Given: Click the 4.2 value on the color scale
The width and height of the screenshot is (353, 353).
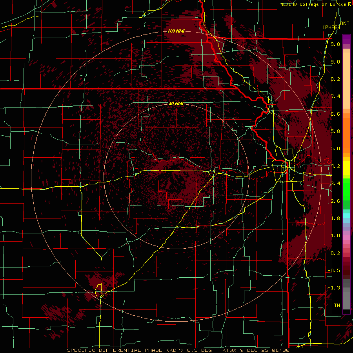Looking at the screenshot, I should tap(335, 166).
